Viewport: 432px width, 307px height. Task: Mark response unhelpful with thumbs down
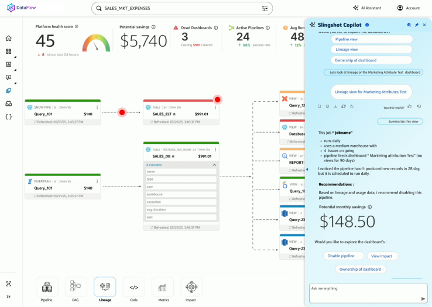(419, 106)
